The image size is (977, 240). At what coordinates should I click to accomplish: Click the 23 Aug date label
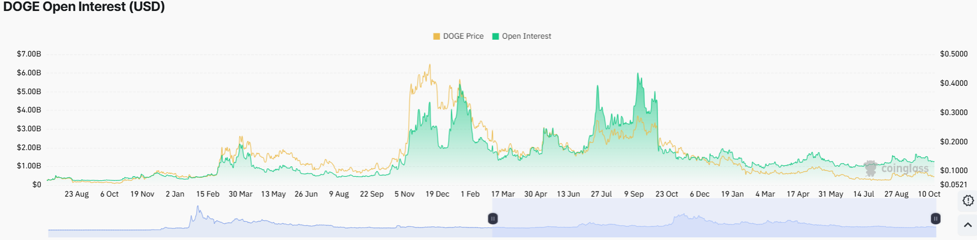point(77,194)
